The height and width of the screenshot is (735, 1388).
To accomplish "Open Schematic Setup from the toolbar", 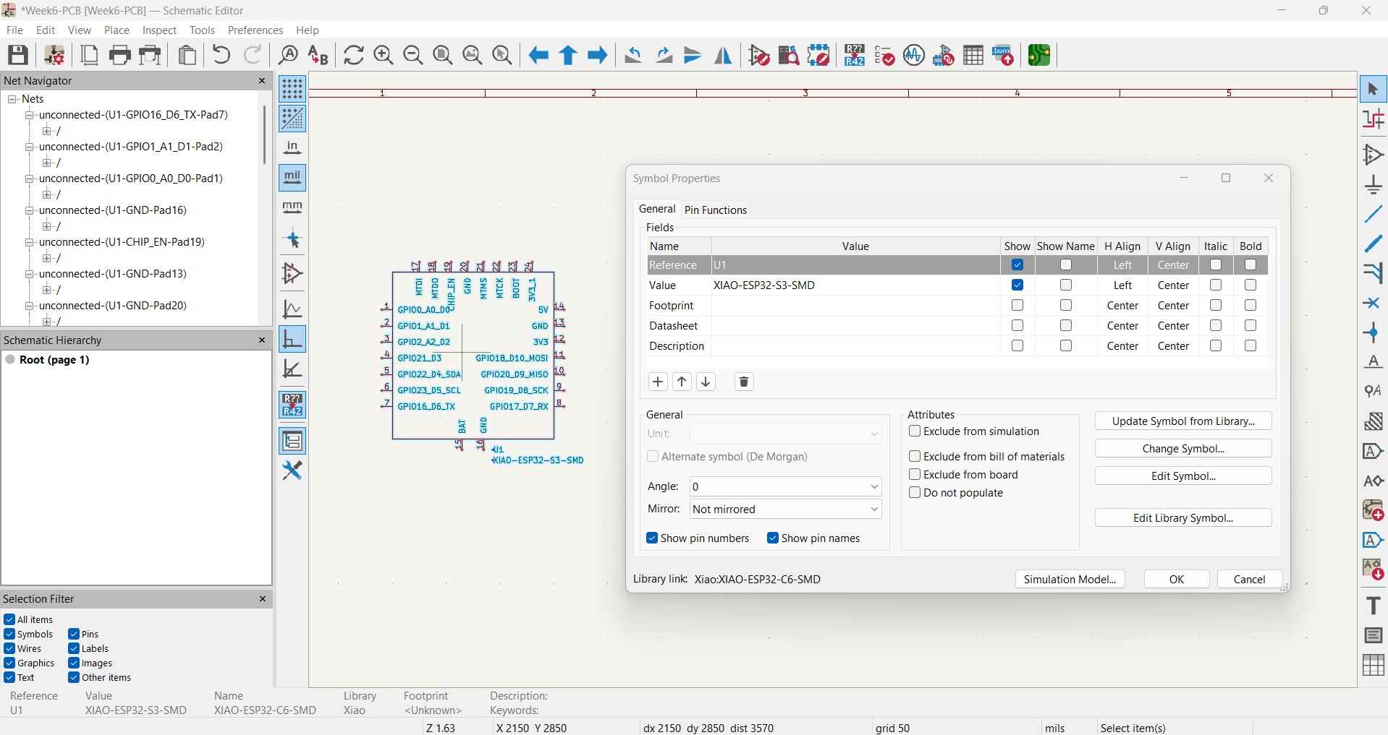I will coord(54,55).
